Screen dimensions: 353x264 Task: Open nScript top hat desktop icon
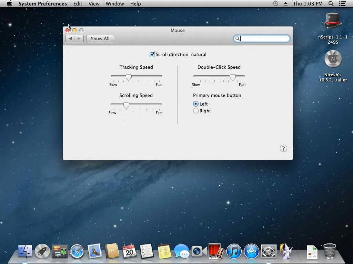click(x=333, y=21)
